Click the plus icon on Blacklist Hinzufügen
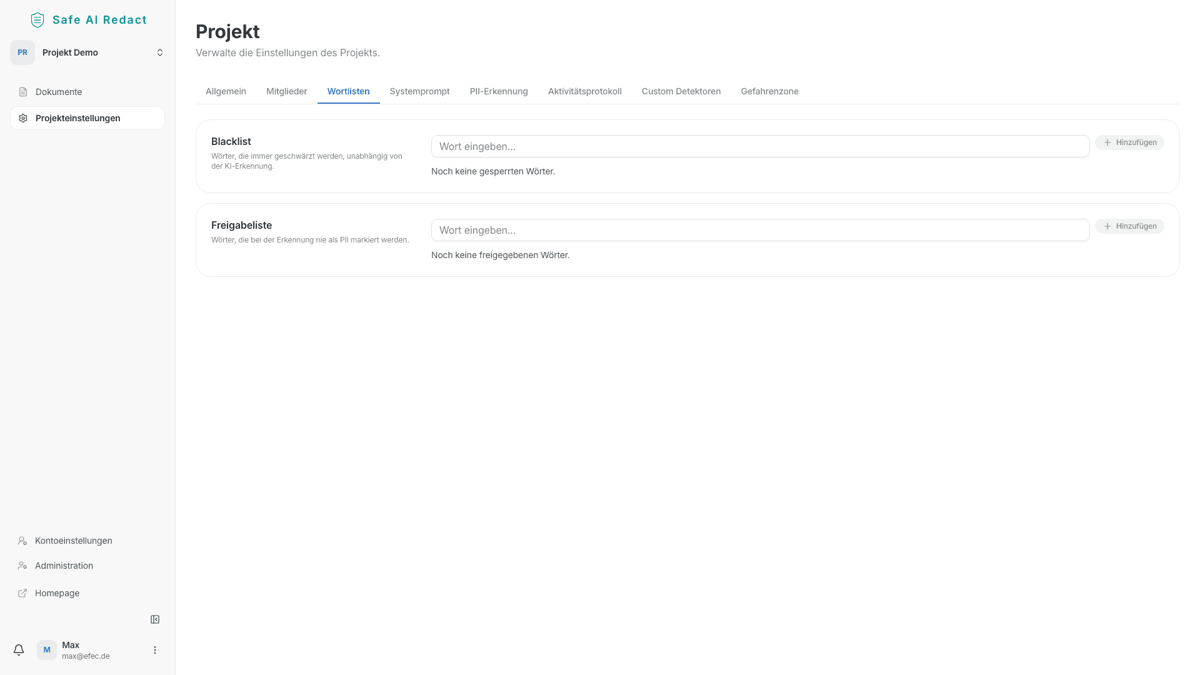The height and width of the screenshot is (675, 1200). (1107, 142)
